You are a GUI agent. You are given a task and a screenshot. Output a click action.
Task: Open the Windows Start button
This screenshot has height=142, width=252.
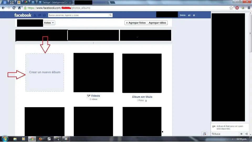coord(5,139)
